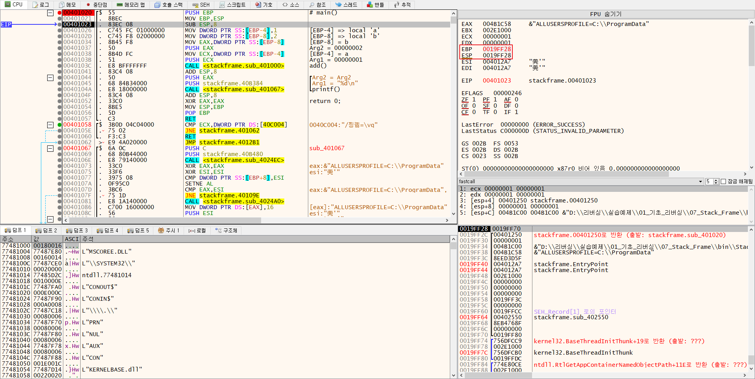
Task: Open the 메모리 맵 (Memory Map) tab icon
Action: (x=120, y=5)
